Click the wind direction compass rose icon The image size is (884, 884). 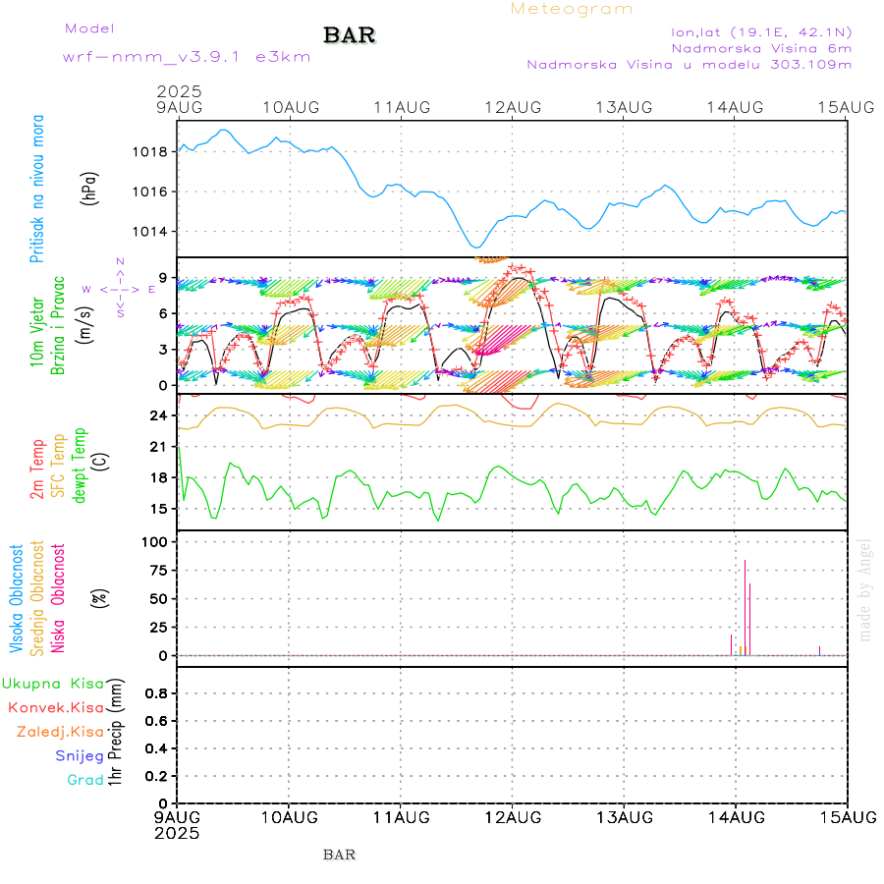tap(119, 289)
